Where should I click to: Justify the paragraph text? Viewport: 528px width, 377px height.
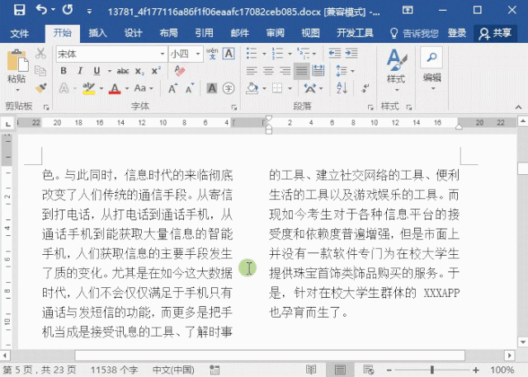301,71
